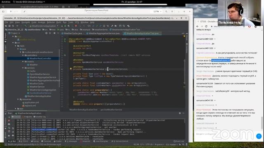The image size is (264, 148).
Task: Open the Event Log button
Action: (179, 141)
